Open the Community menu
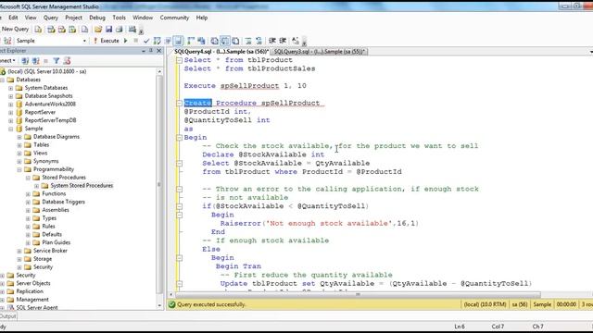 [x=174, y=18]
